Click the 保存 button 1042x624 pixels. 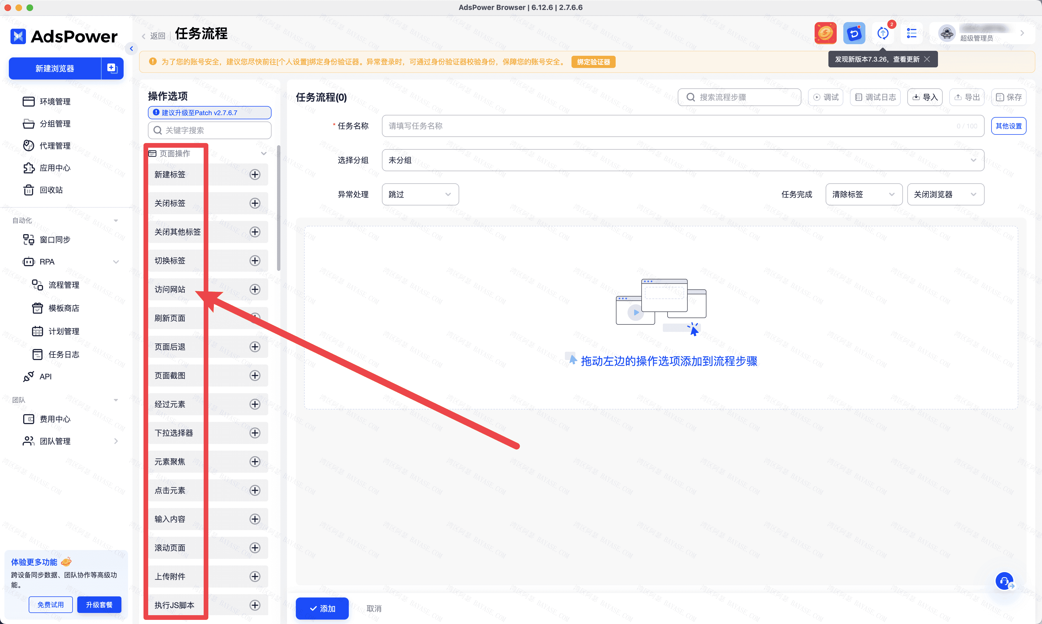coord(1009,97)
